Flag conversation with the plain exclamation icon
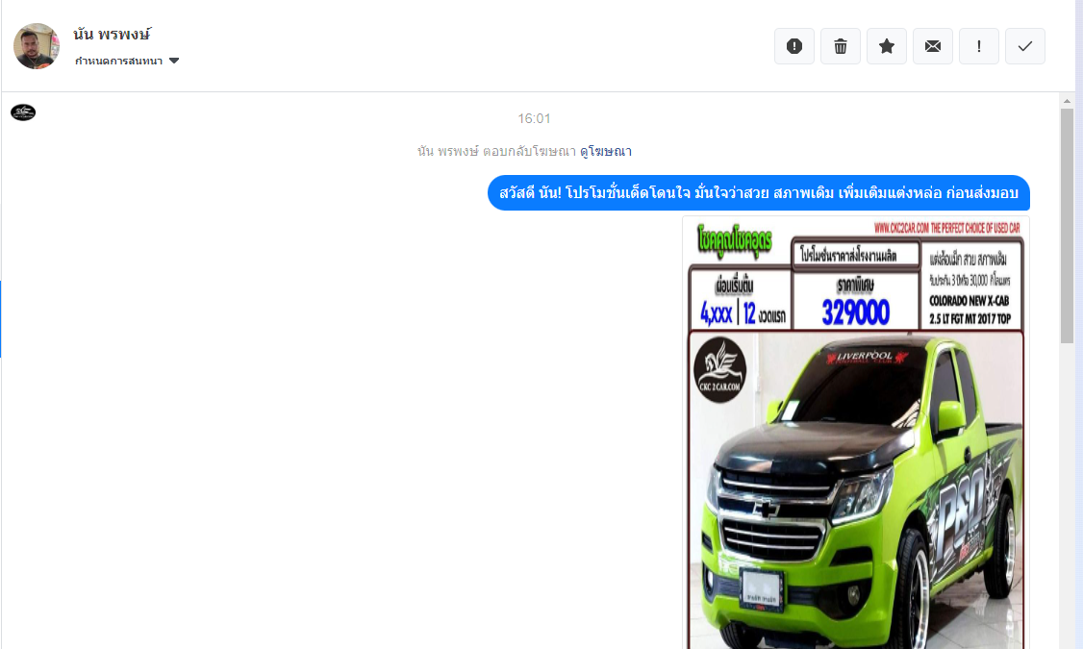The width and height of the screenshot is (1083, 649). tap(979, 46)
